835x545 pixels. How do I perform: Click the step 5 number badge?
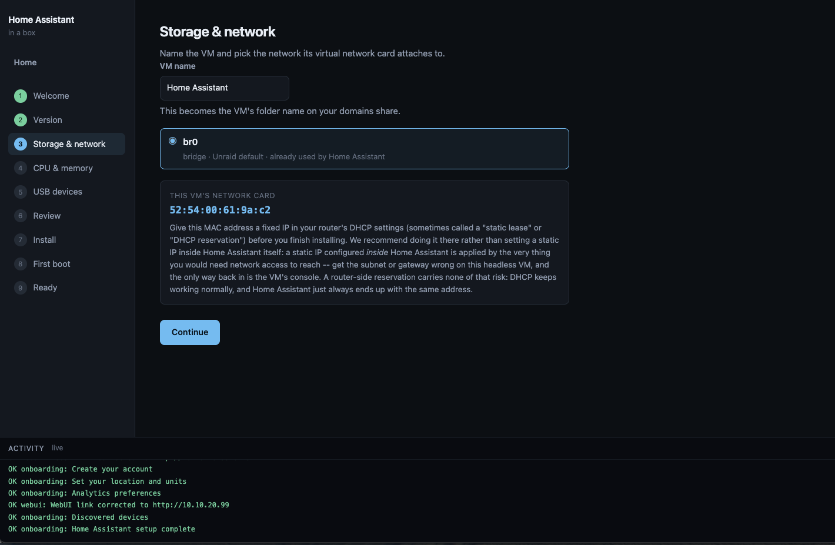click(21, 192)
